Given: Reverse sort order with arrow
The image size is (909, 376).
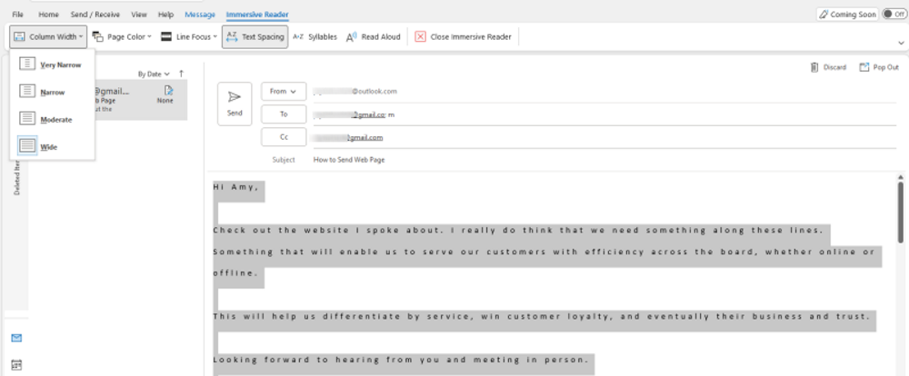Looking at the screenshot, I should tap(182, 74).
